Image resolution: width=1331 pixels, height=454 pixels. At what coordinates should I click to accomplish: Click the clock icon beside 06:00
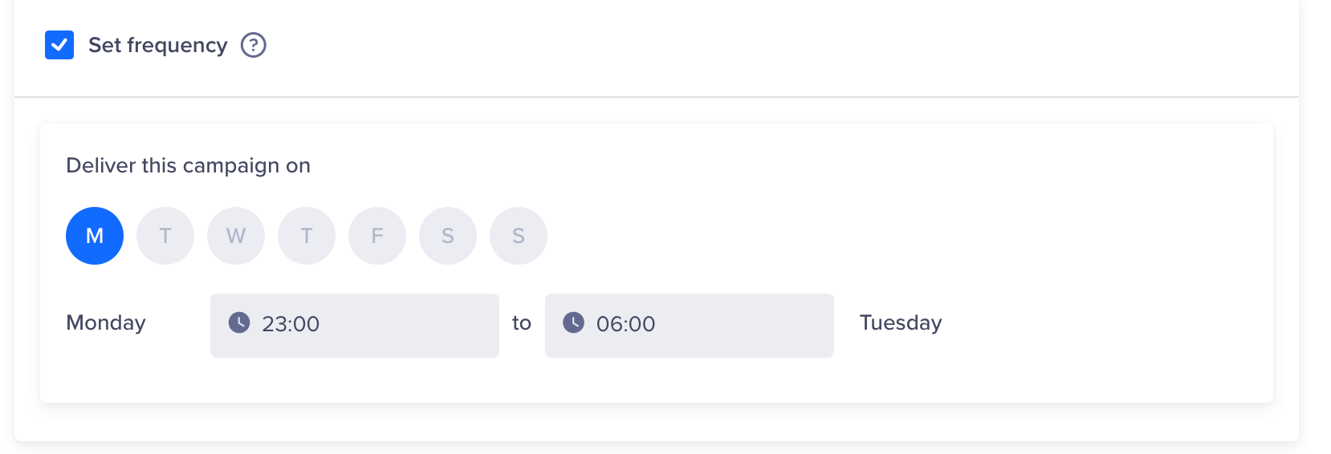click(573, 322)
